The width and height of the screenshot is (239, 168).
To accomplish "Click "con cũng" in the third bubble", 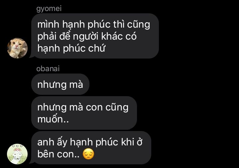I will [x=107, y=107].
